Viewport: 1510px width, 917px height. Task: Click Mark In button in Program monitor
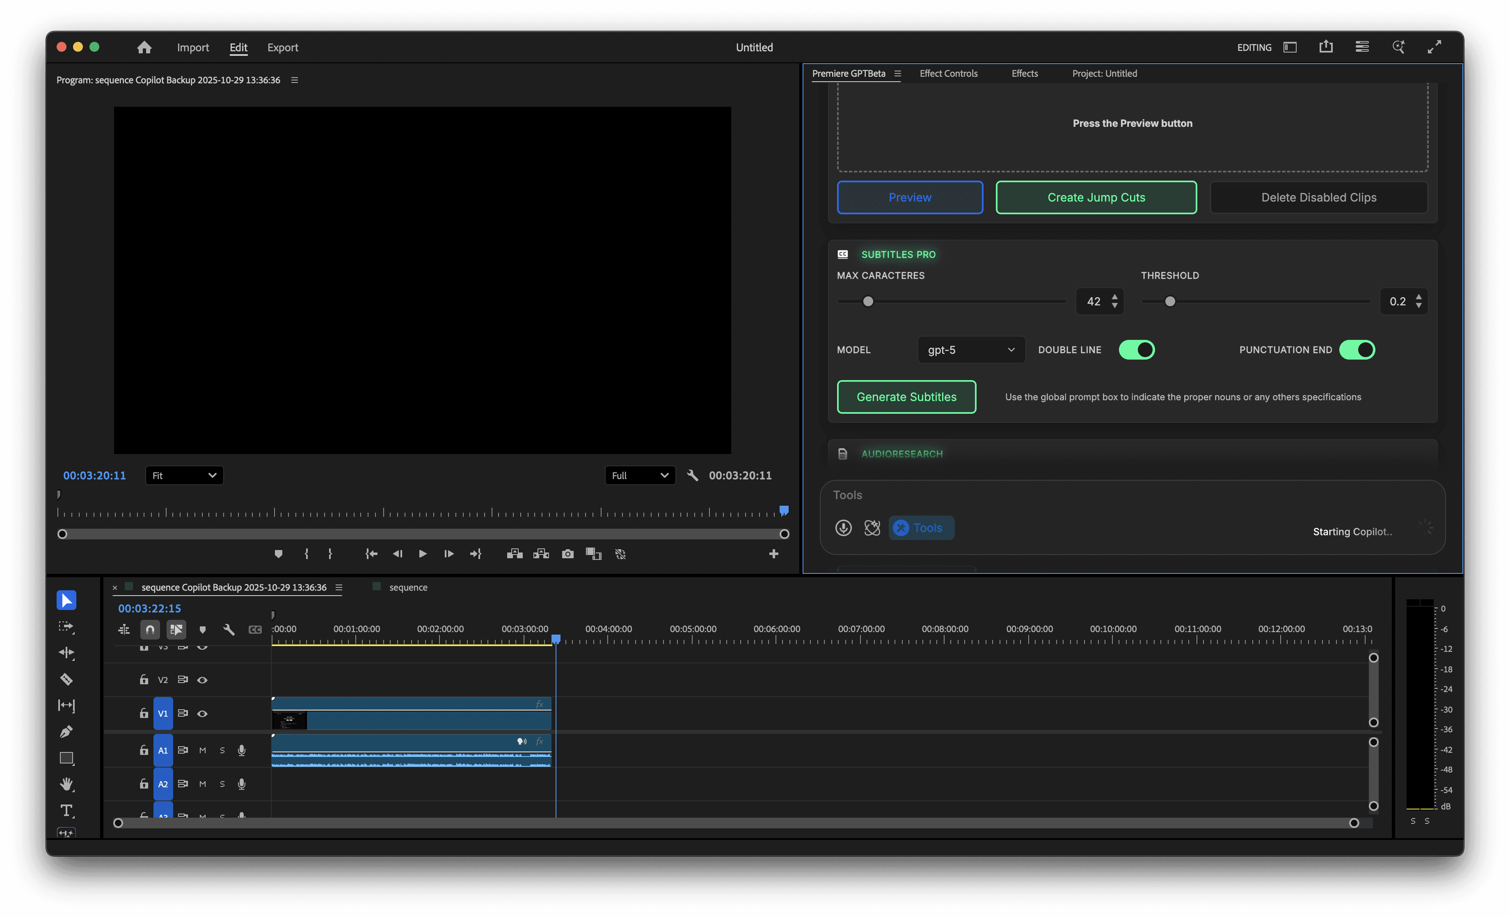(307, 554)
